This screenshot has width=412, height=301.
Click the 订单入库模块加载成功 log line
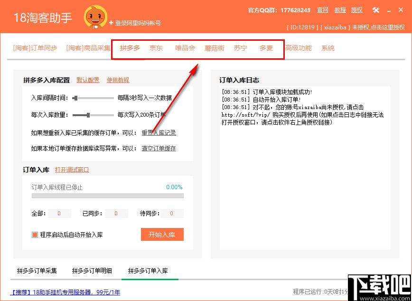(267, 92)
